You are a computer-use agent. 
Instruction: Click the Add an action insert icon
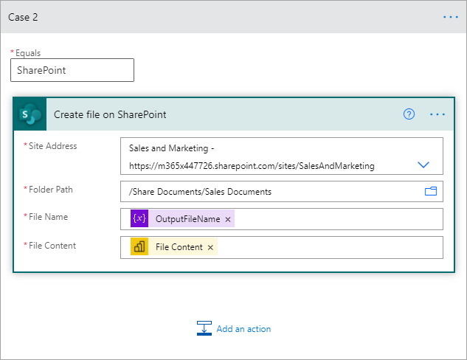pyautogui.click(x=204, y=329)
